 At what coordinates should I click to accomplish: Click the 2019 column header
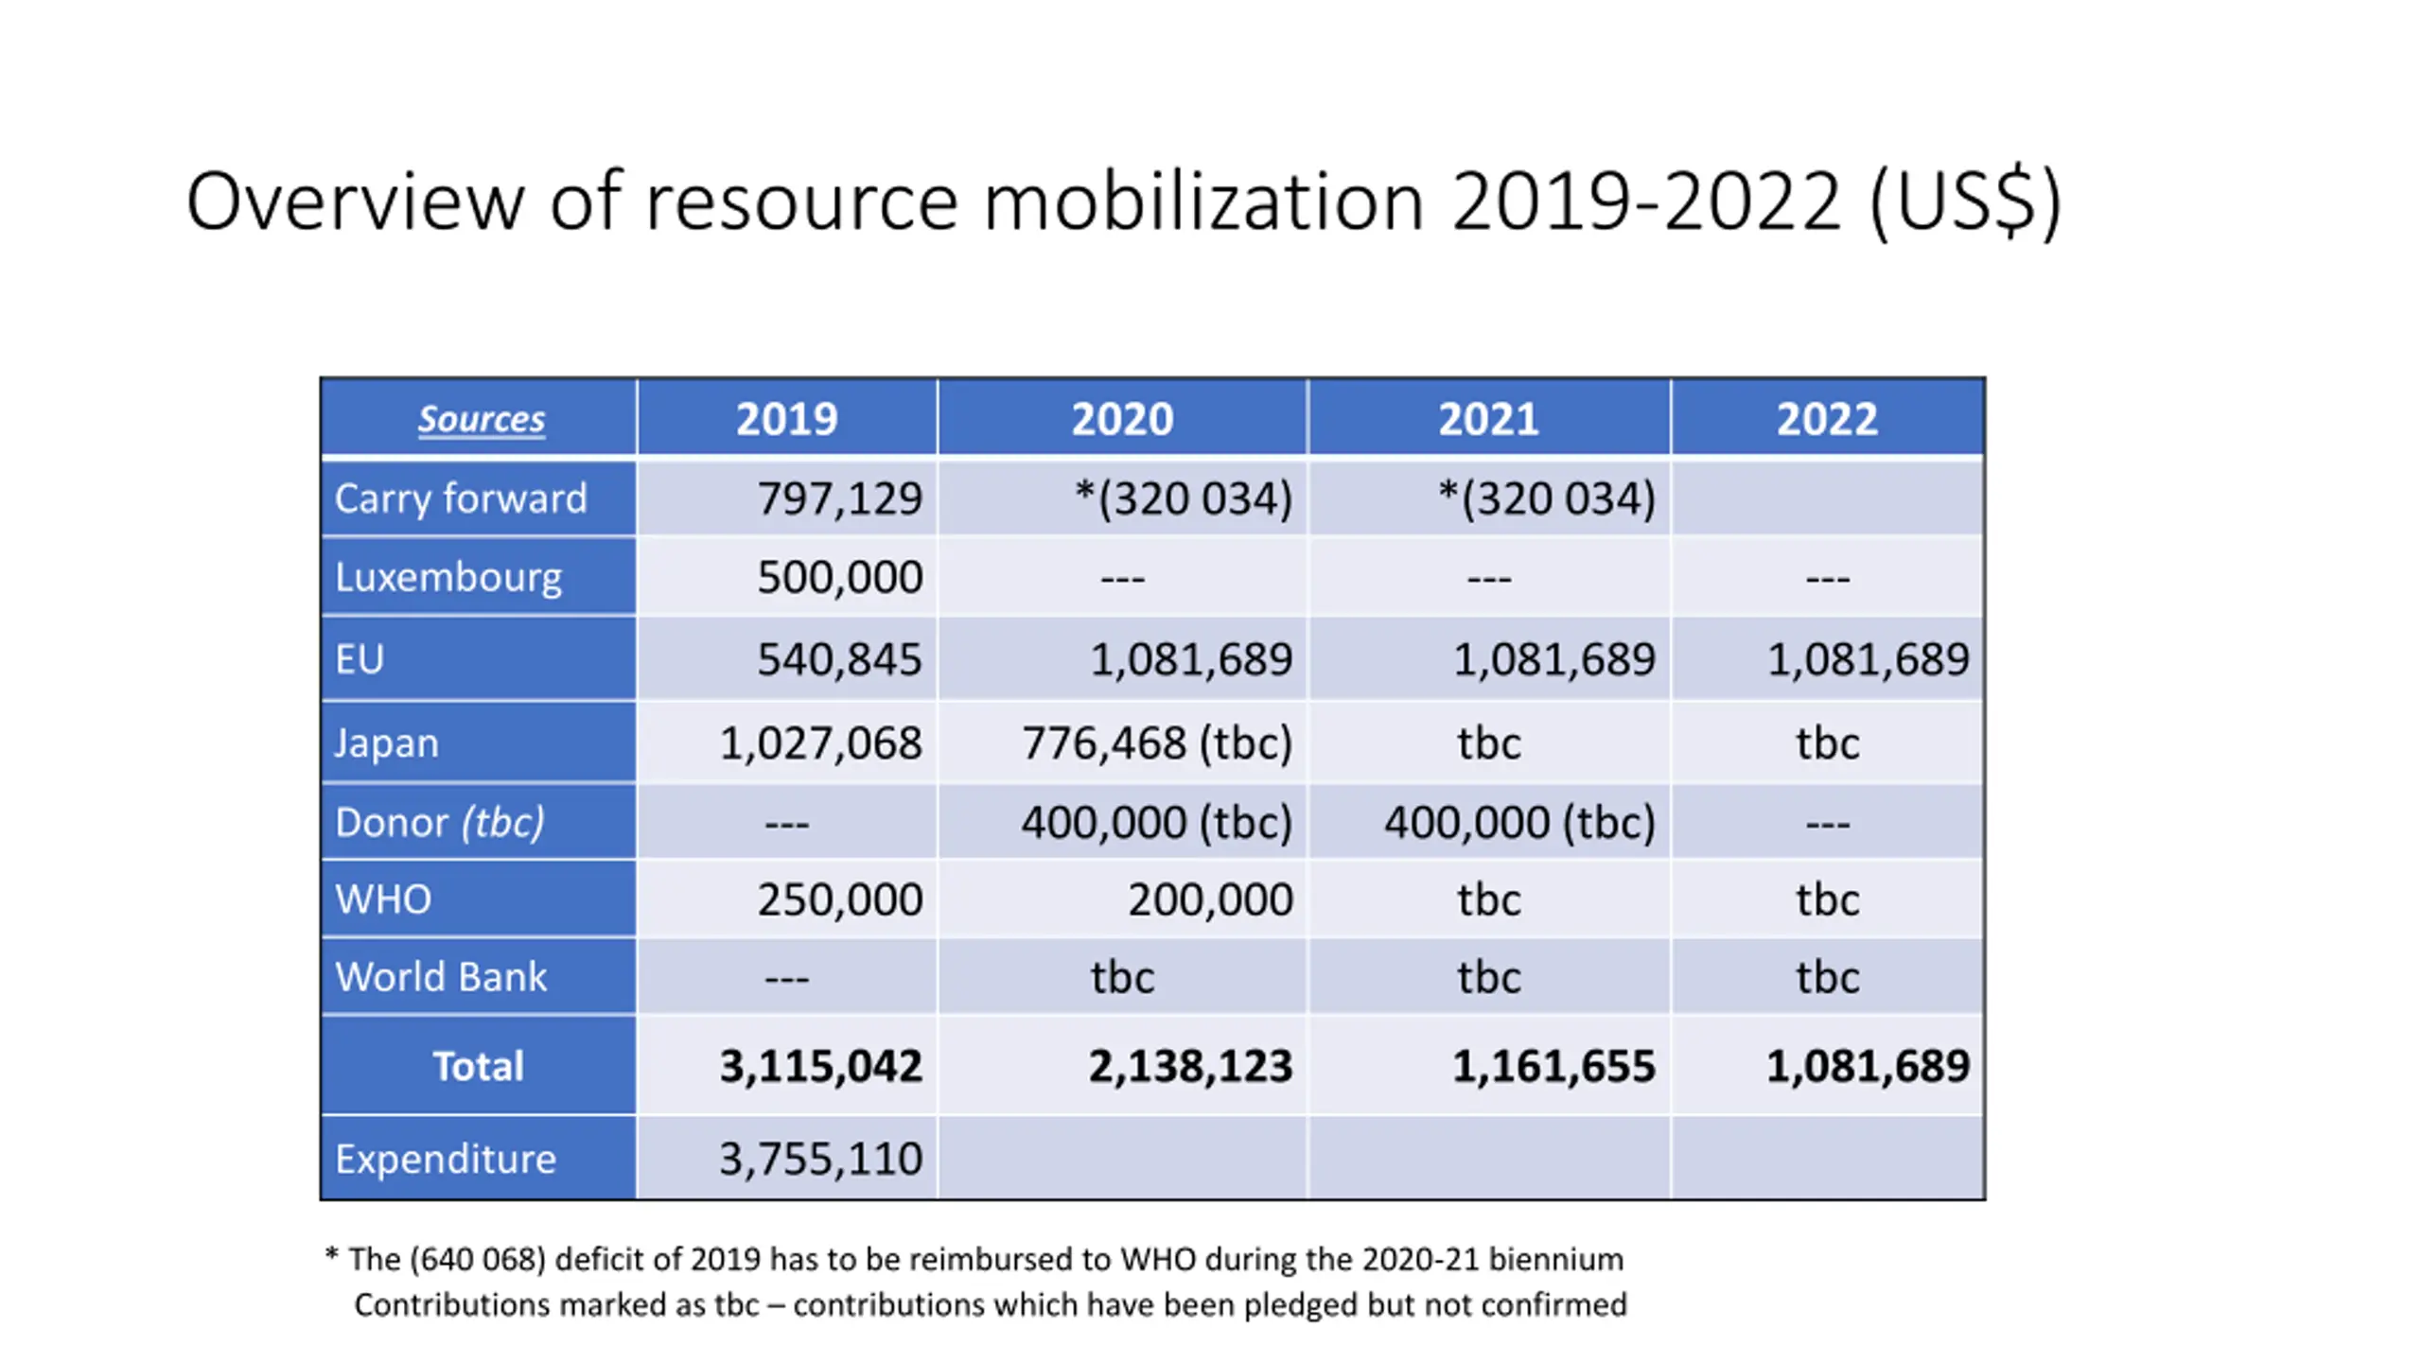(x=786, y=419)
